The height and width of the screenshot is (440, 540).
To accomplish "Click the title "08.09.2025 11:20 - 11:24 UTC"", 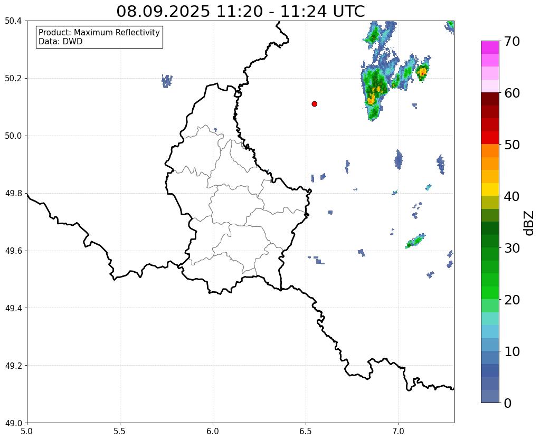I will coord(240,12).
